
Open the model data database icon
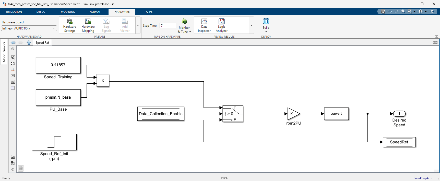tap(21, 168)
